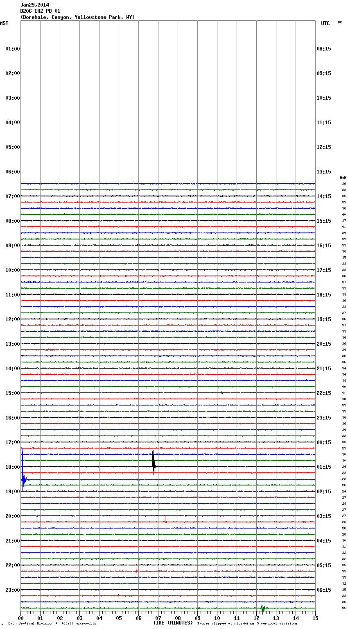Click the MST hour label 01:00
This screenshot has height=629, width=348.
click(x=13, y=49)
